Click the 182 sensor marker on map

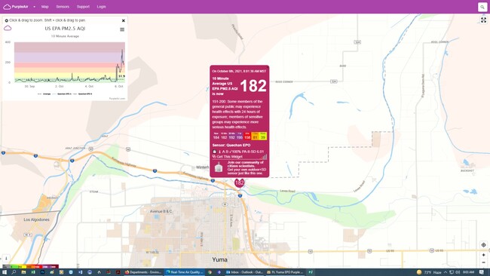pyautogui.click(x=240, y=182)
